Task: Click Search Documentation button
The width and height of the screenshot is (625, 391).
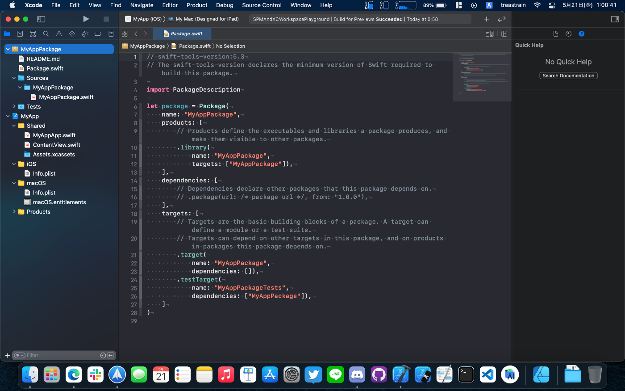Action: [x=568, y=76]
